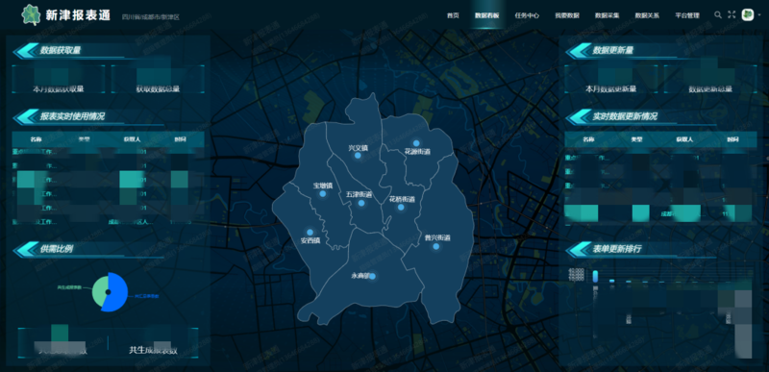The image size is (769, 372).
Task: Click the user avatar icon
Action: (748, 15)
